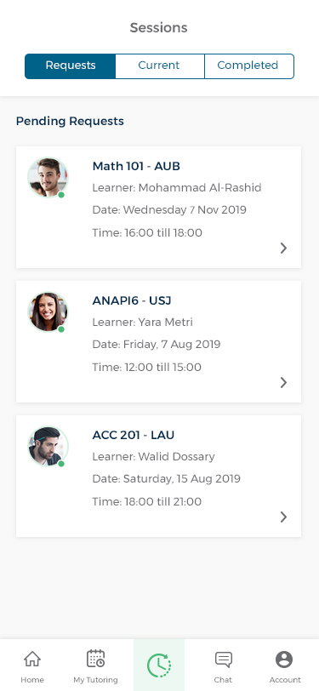Tap Mohammad Al-Rashid's profile photo
Viewport: 319px width, 691px height.
pyautogui.click(x=48, y=177)
